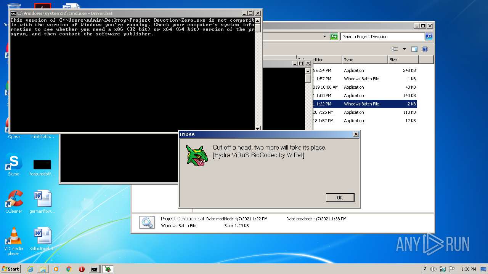This screenshot has height=274, width=488.
Task: Click the taskbar clock 1:38 PM
Action: 469,269
